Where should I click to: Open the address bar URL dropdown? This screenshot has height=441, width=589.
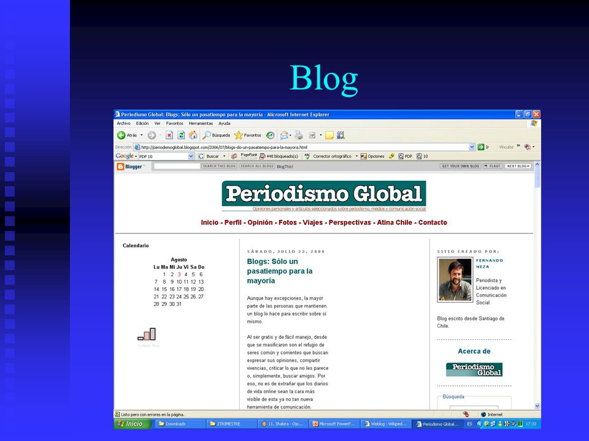tap(472, 147)
